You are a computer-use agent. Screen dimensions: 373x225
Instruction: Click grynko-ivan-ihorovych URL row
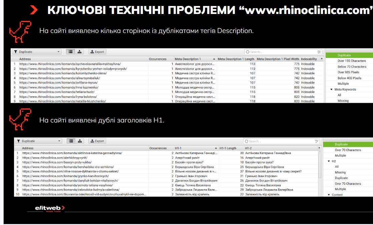tap(65, 176)
